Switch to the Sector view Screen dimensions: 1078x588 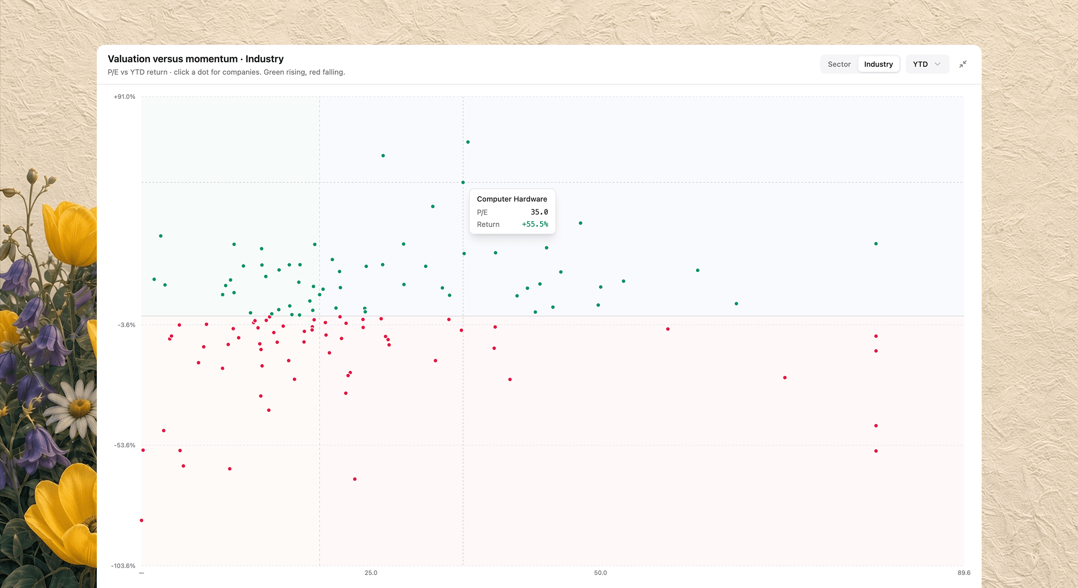[x=839, y=64]
